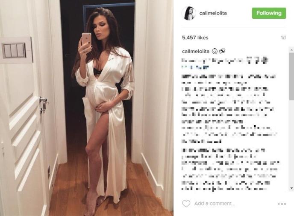Viewport: 294px width, 216px height.
Task: Toggle the green Following button
Action: tap(269, 13)
